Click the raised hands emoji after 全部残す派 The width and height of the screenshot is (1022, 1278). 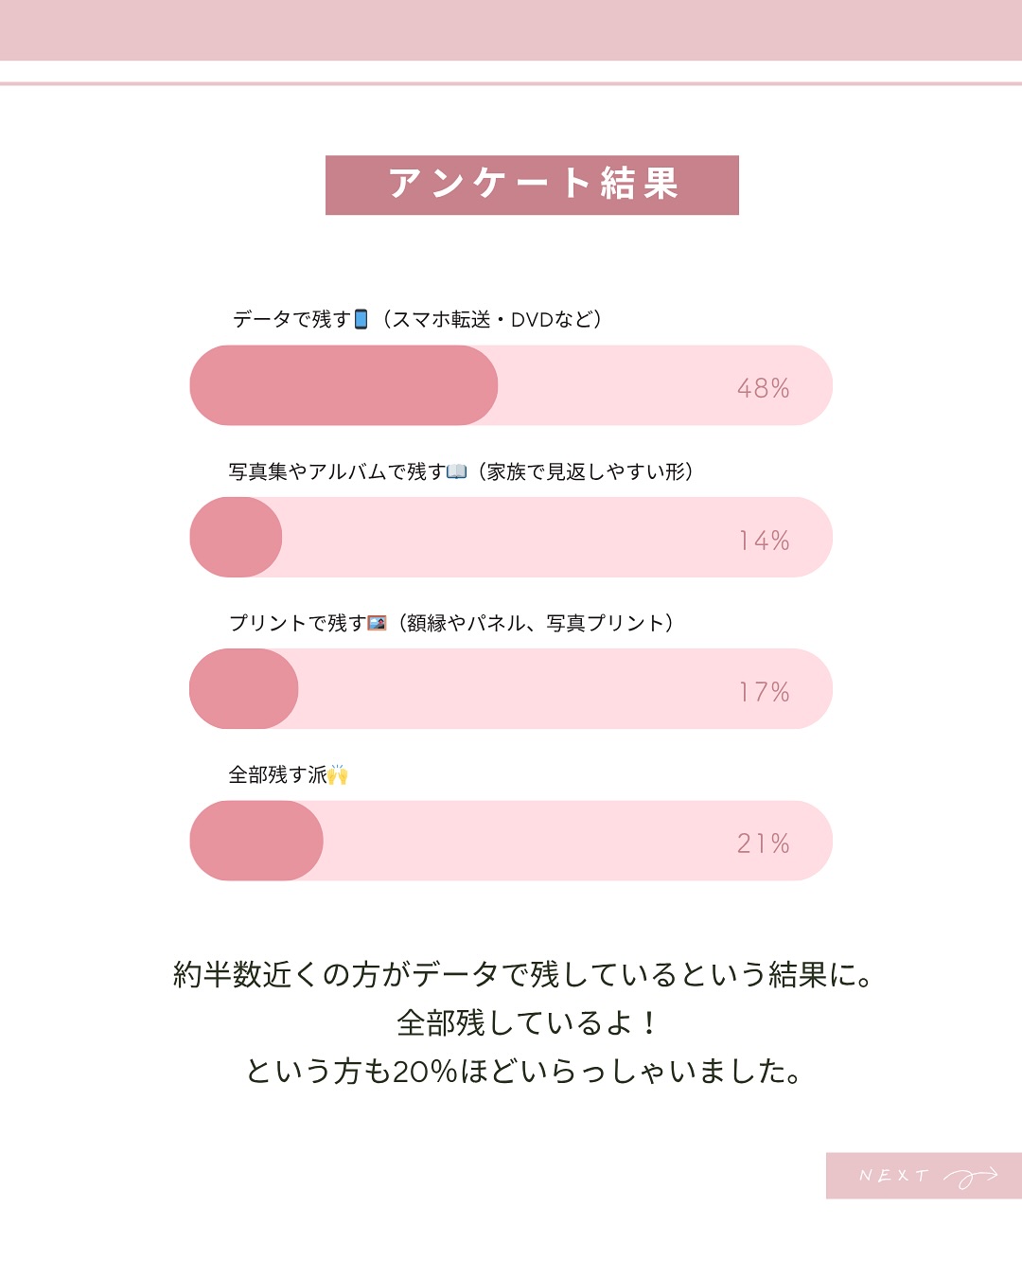(x=338, y=775)
